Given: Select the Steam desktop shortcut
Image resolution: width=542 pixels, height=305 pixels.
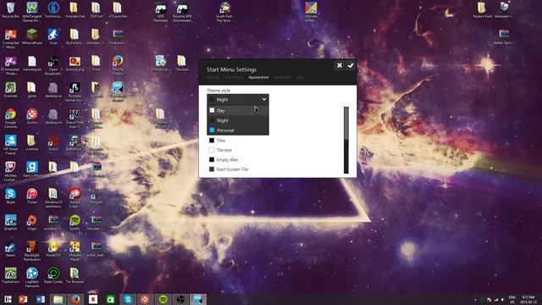Looking at the screenshot, I should click(10, 249).
